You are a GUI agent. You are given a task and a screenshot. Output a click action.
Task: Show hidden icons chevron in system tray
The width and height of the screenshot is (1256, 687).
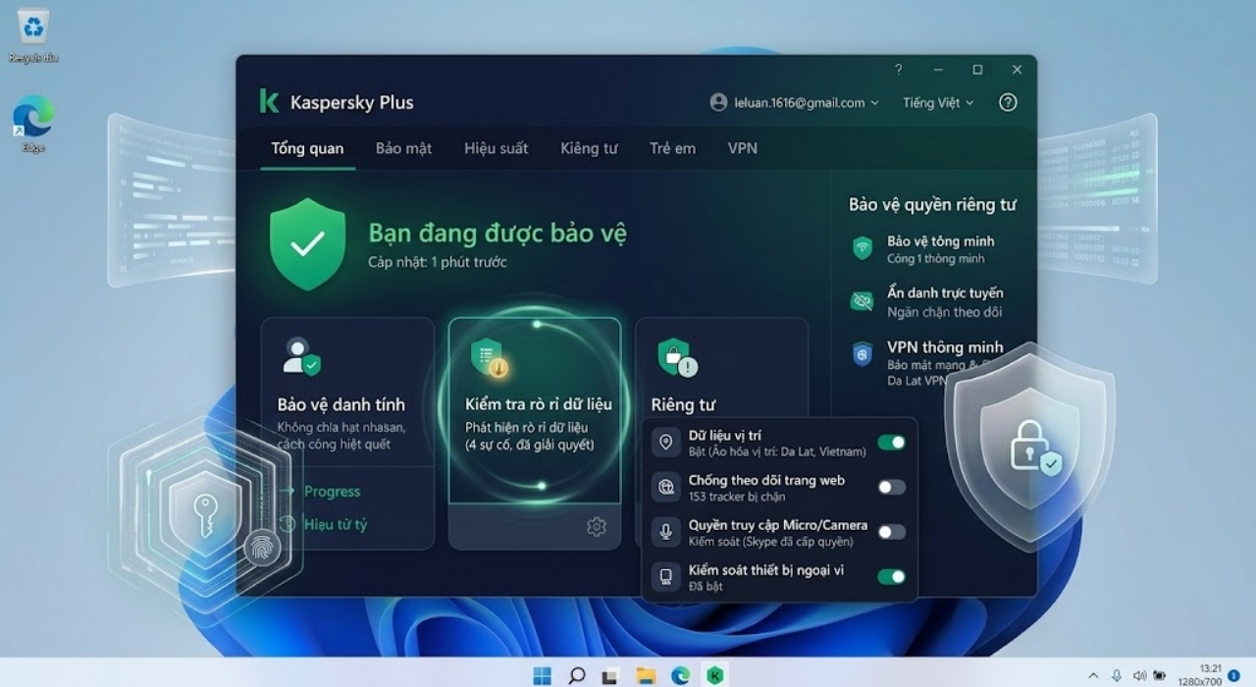(1093, 675)
